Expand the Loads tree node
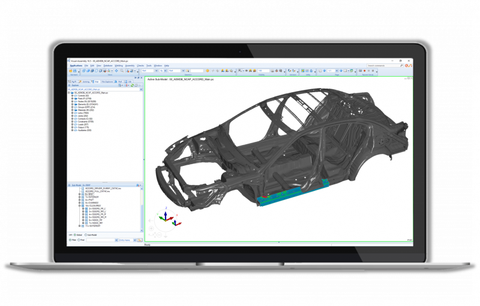This screenshot has height=306, width=480. coord(73,125)
